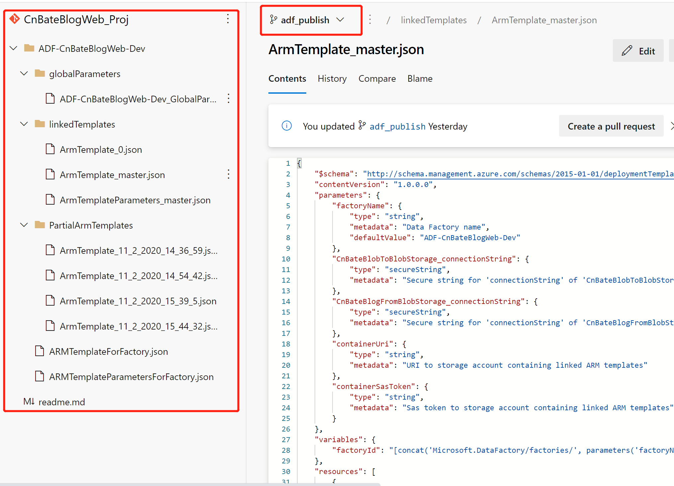The image size is (674, 486).
Task: Click the CnBateBlogWeb_Proj repository icon
Action: click(15, 19)
